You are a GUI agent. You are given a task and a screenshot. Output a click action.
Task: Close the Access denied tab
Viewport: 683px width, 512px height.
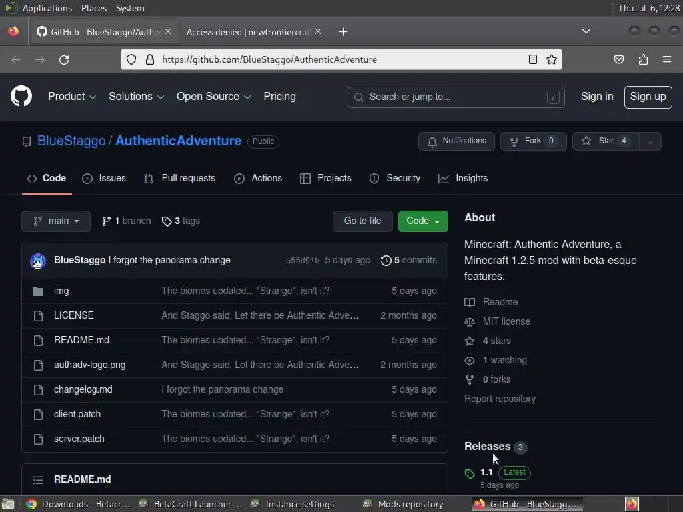point(318,31)
